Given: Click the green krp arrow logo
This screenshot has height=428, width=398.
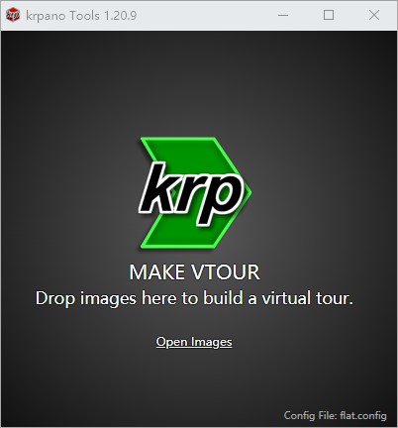Looking at the screenshot, I should point(194,192).
